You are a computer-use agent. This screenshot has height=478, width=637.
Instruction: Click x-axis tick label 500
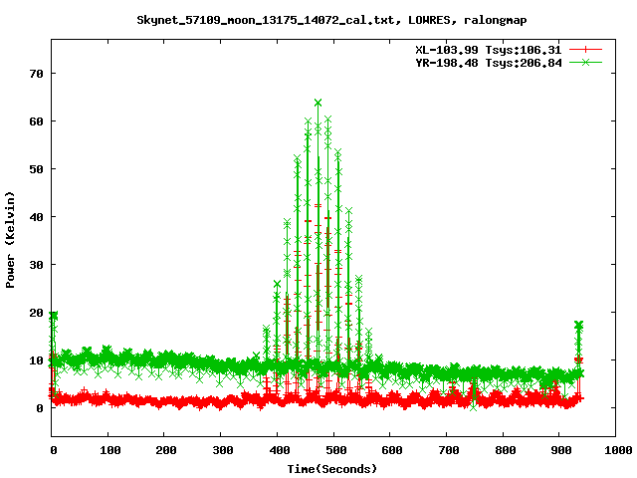(x=335, y=450)
